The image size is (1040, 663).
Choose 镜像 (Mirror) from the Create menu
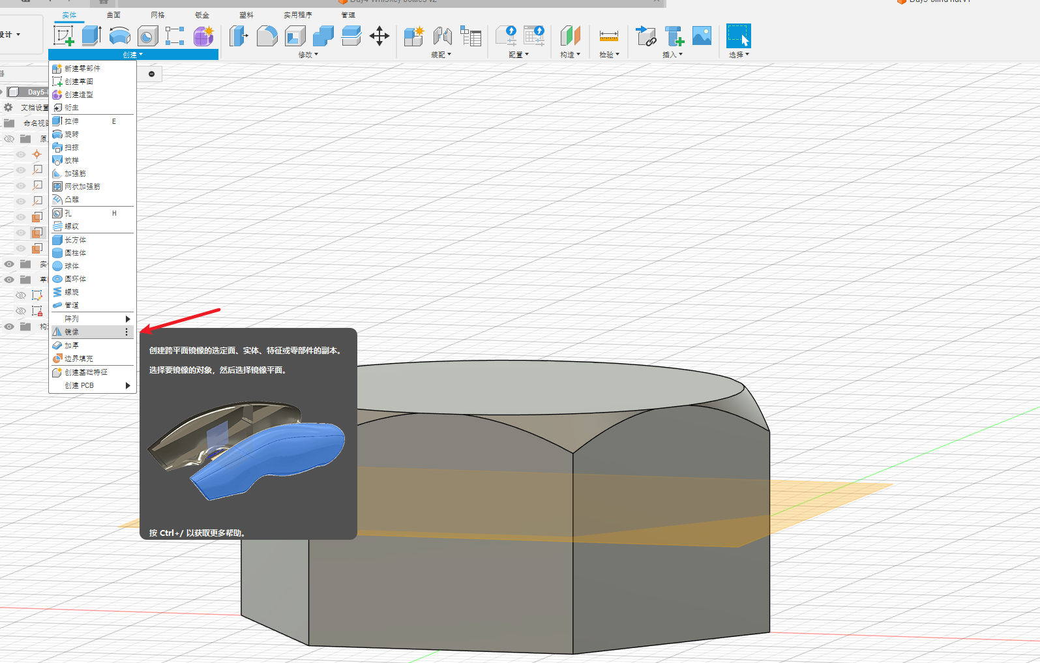coord(72,332)
